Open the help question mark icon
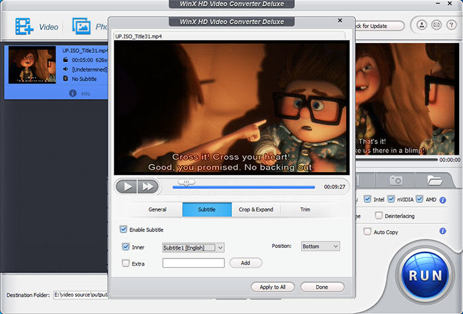This screenshot has height=314, width=463. click(451, 25)
